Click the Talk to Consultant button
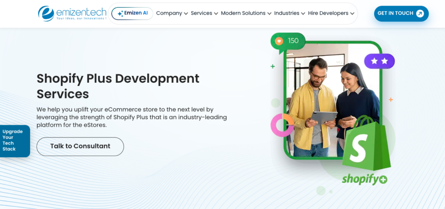The width and height of the screenshot is (445, 209). click(x=80, y=147)
